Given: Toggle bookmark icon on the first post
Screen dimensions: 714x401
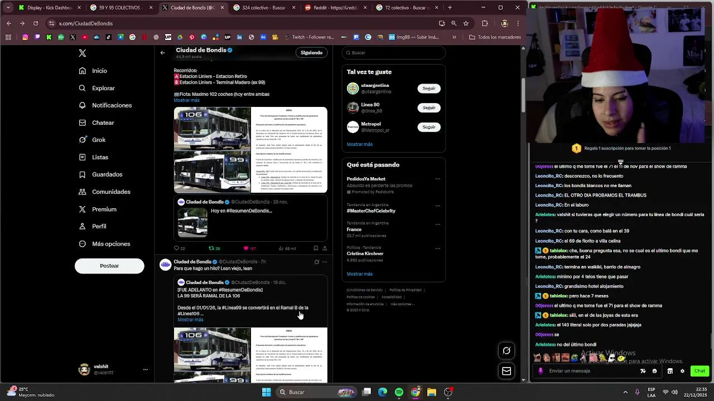Looking at the screenshot, I should [316, 248].
